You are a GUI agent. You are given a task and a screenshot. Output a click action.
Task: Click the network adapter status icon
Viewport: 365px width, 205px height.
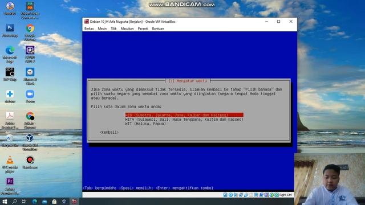pyautogui.click(x=241, y=195)
